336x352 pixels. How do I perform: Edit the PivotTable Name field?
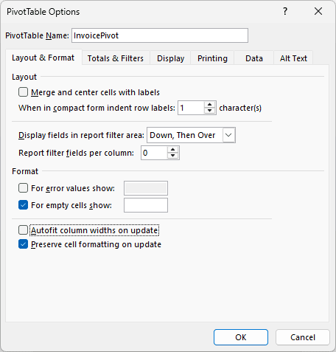(160, 35)
